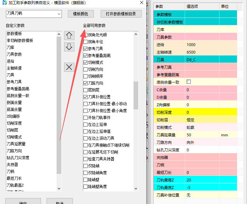Image resolution: width=247 pixels, height=204 pixels.
Task: Click the 确定 button
Action: point(23,201)
